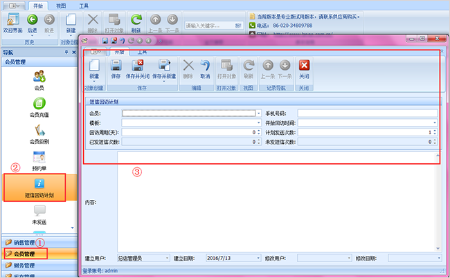Click red 关闭 (Close) ribbon icon
Image resolution: width=450 pixels, height=278 pixels.
pyautogui.click(x=303, y=67)
